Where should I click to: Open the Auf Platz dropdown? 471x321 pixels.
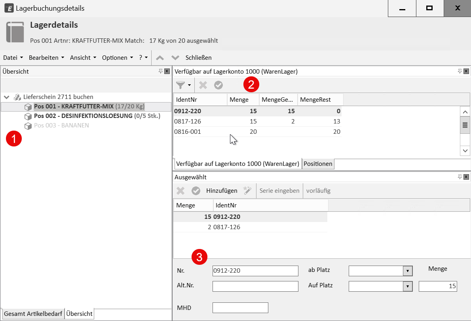pos(408,286)
